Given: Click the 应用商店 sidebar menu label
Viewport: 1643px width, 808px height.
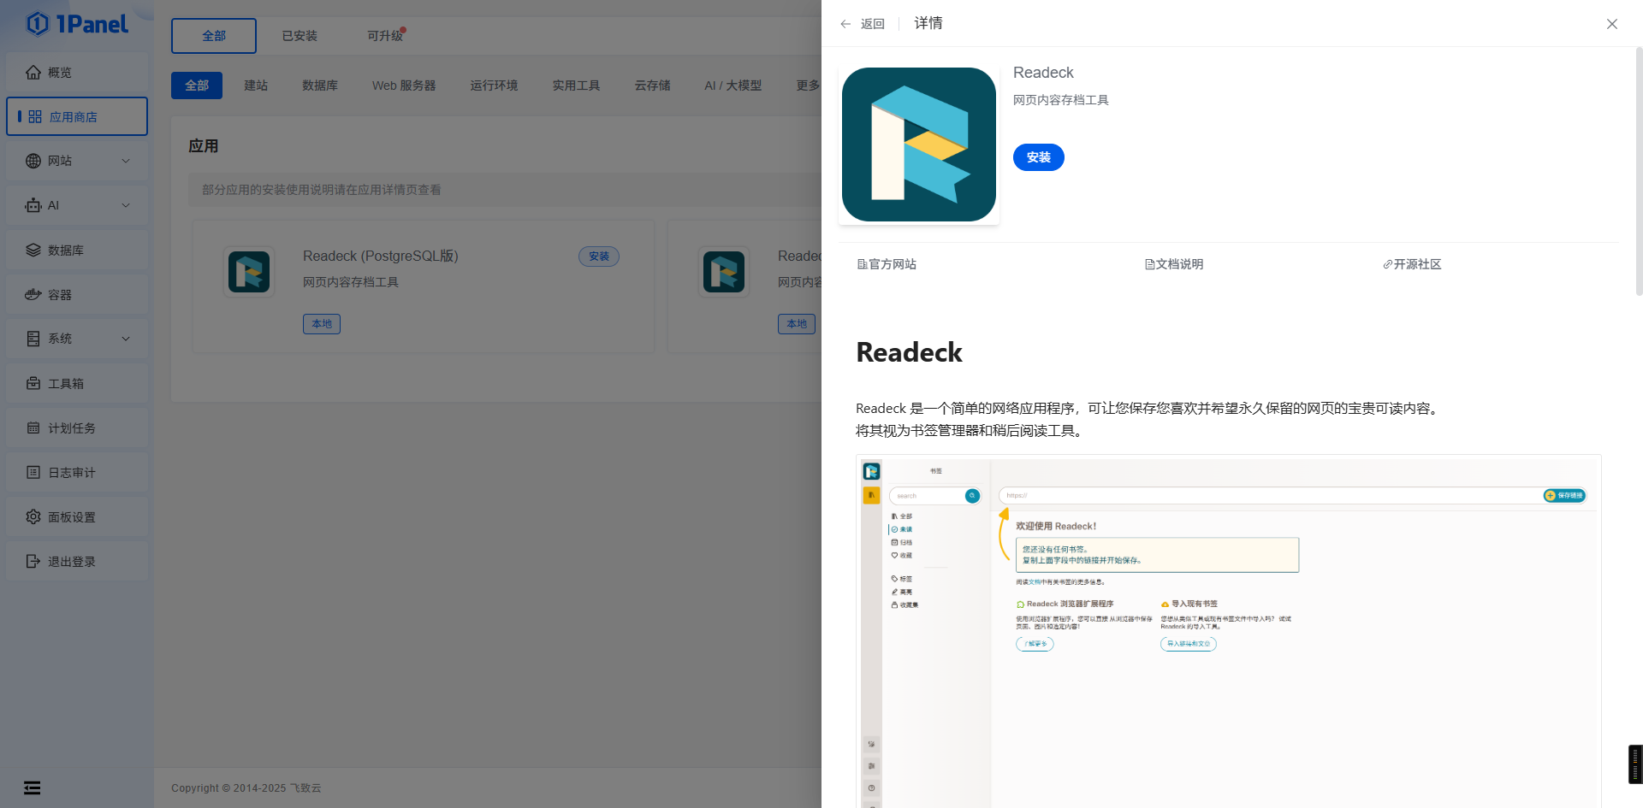Looking at the screenshot, I should [74, 117].
